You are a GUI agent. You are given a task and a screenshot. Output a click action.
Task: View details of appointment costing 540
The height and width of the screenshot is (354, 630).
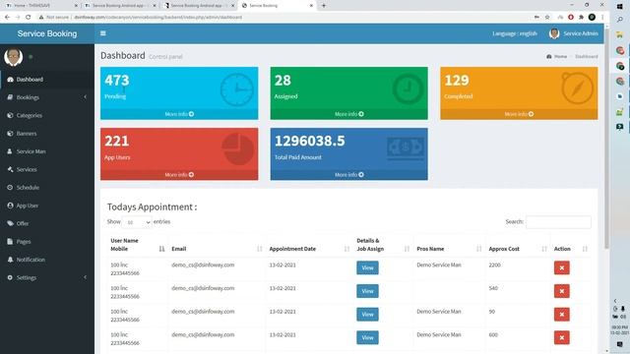pyautogui.click(x=367, y=291)
